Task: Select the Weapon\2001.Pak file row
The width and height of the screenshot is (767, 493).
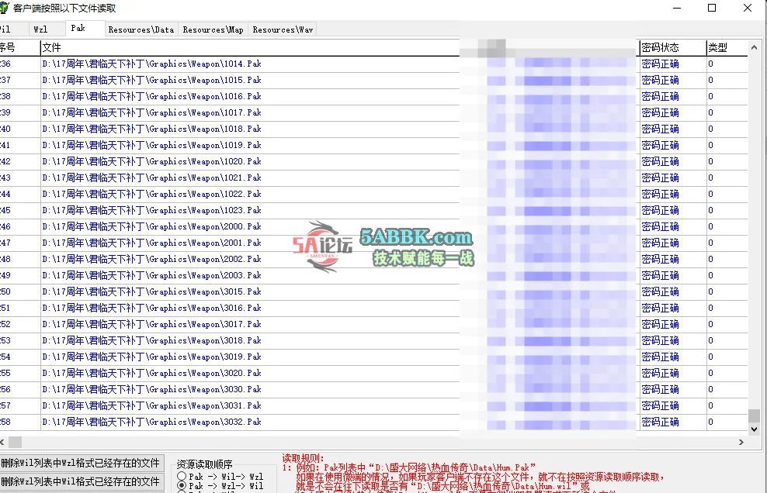Action: [x=151, y=243]
